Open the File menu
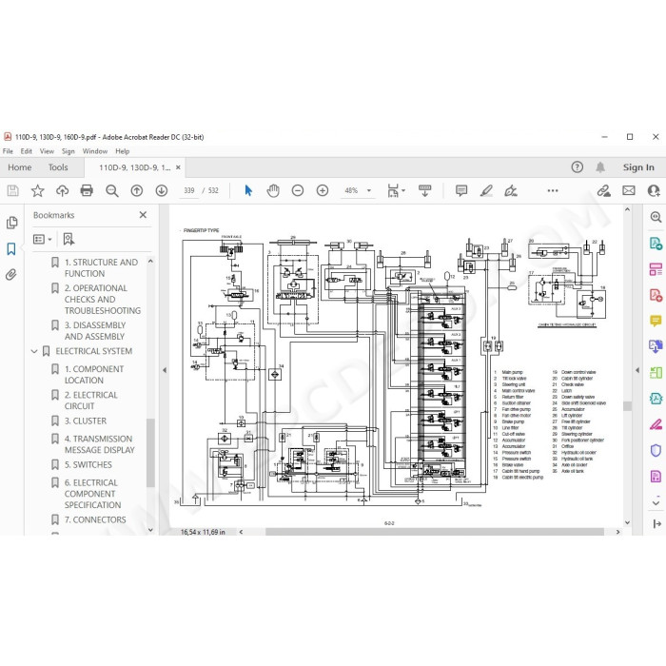 pos(8,151)
